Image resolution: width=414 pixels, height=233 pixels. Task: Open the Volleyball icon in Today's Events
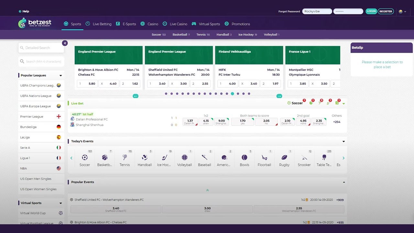coord(184,158)
